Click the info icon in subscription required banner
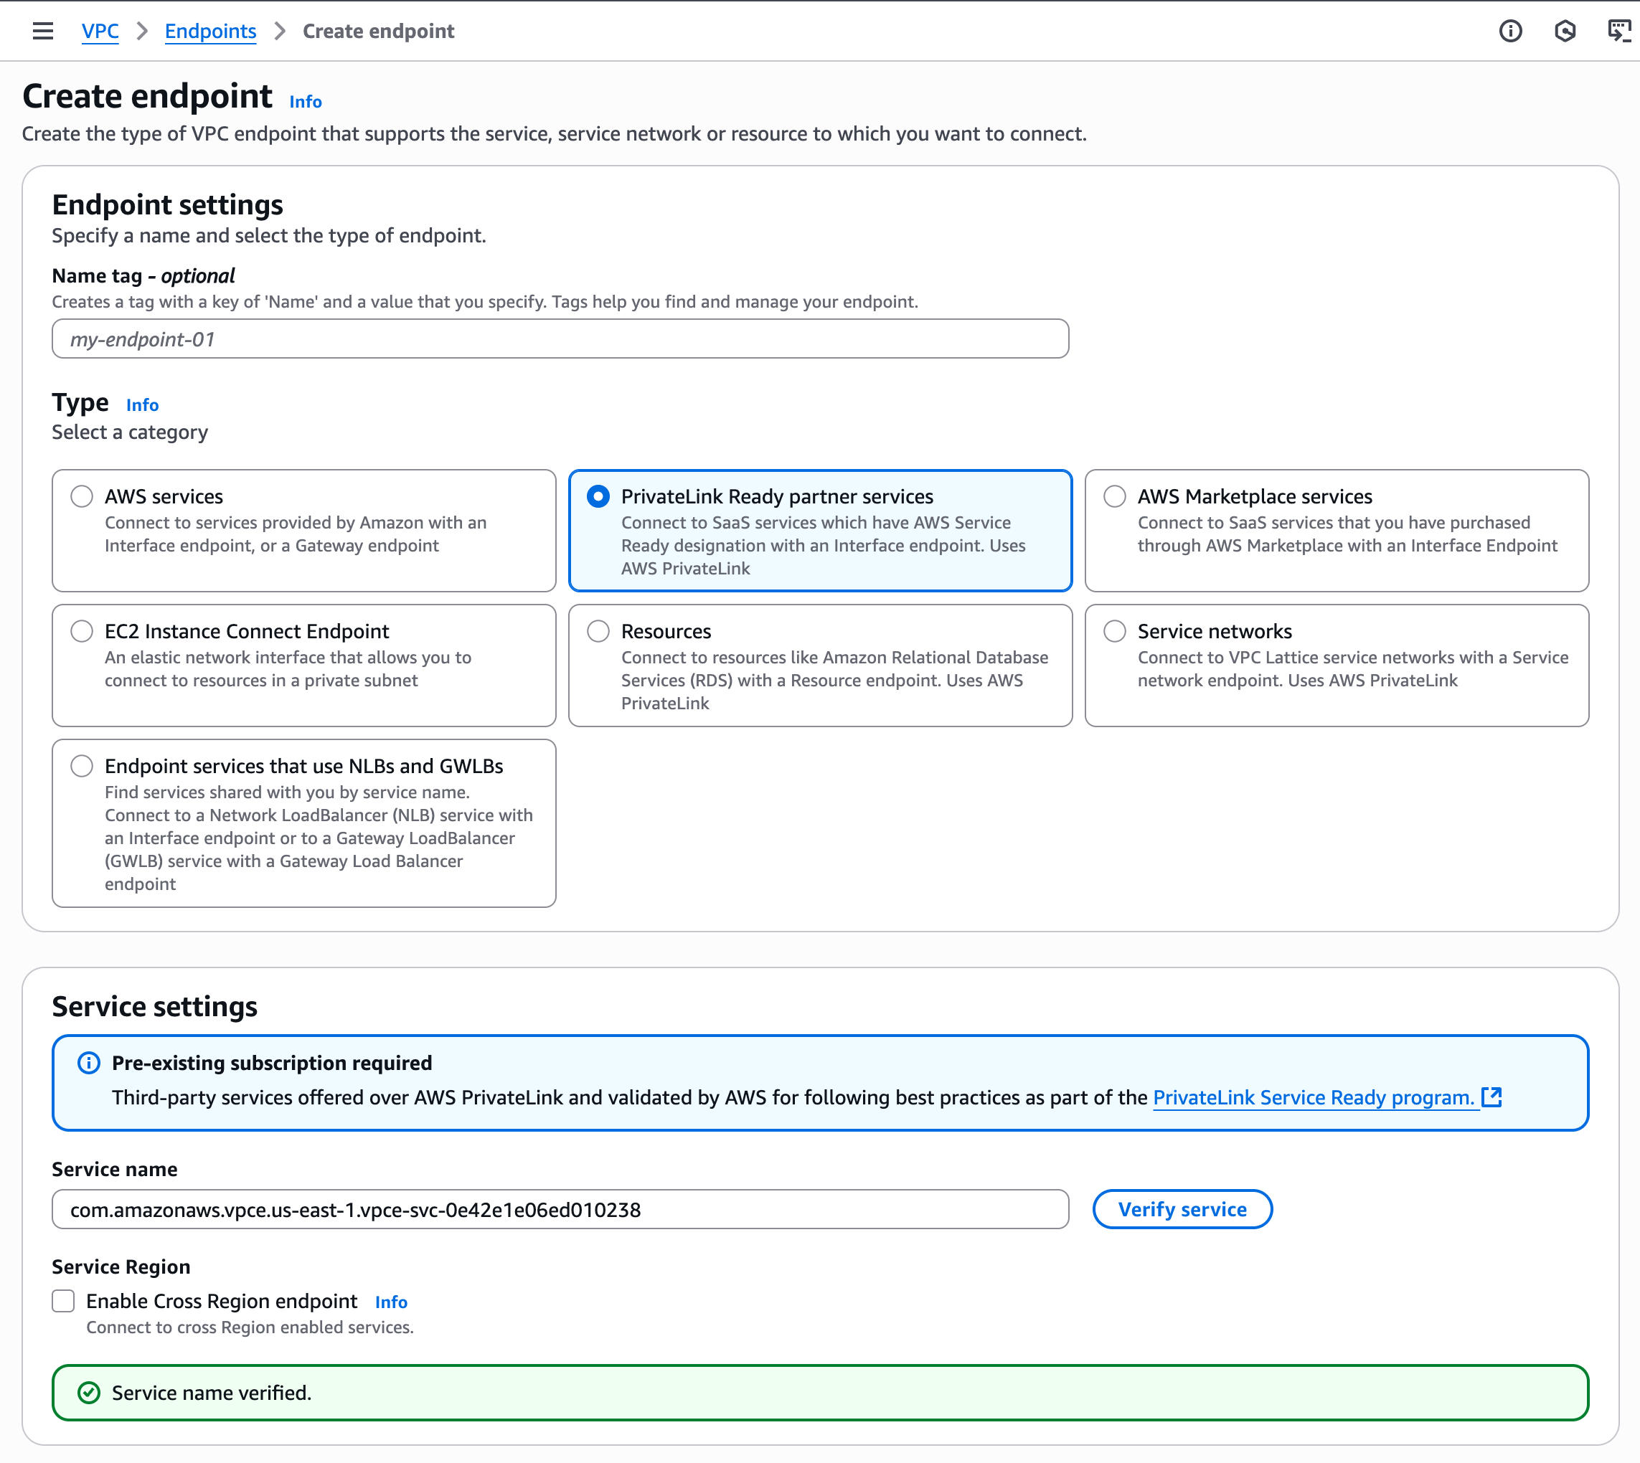This screenshot has width=1640, height=1463. coord(88,1063)
